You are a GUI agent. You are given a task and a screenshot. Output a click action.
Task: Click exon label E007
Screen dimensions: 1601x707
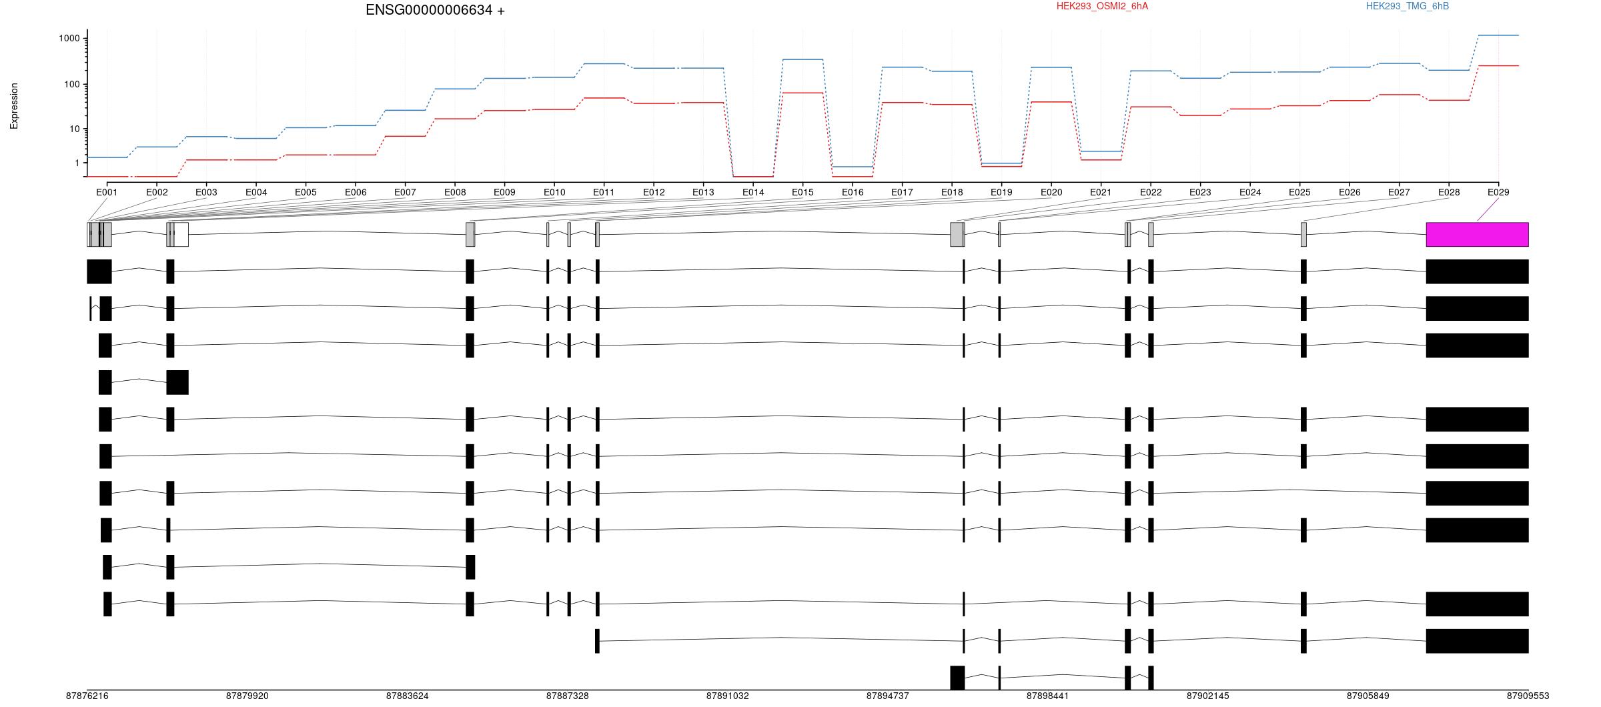coord(405,192)
